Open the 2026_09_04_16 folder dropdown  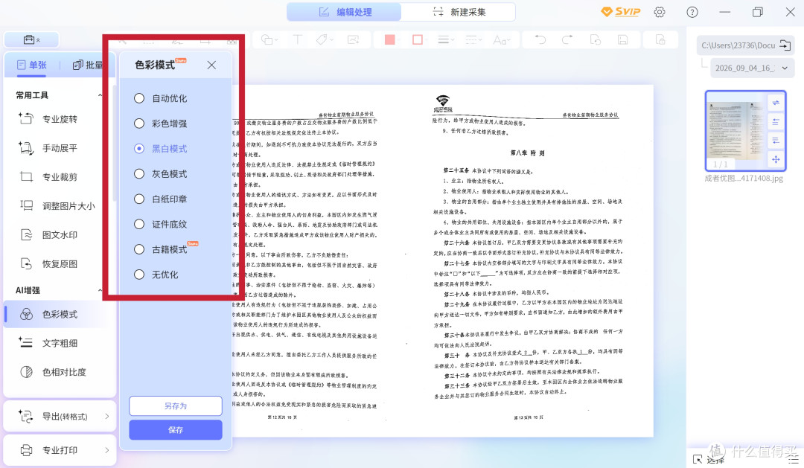pos(752,68)
